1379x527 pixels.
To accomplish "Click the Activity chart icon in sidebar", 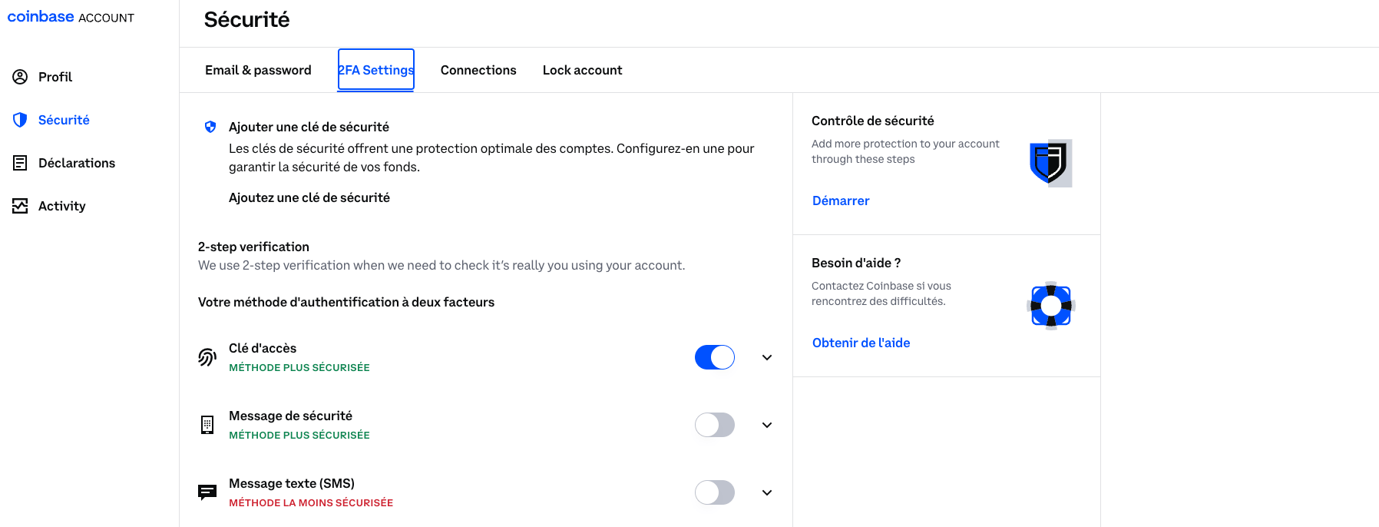I will pos(20,206).
